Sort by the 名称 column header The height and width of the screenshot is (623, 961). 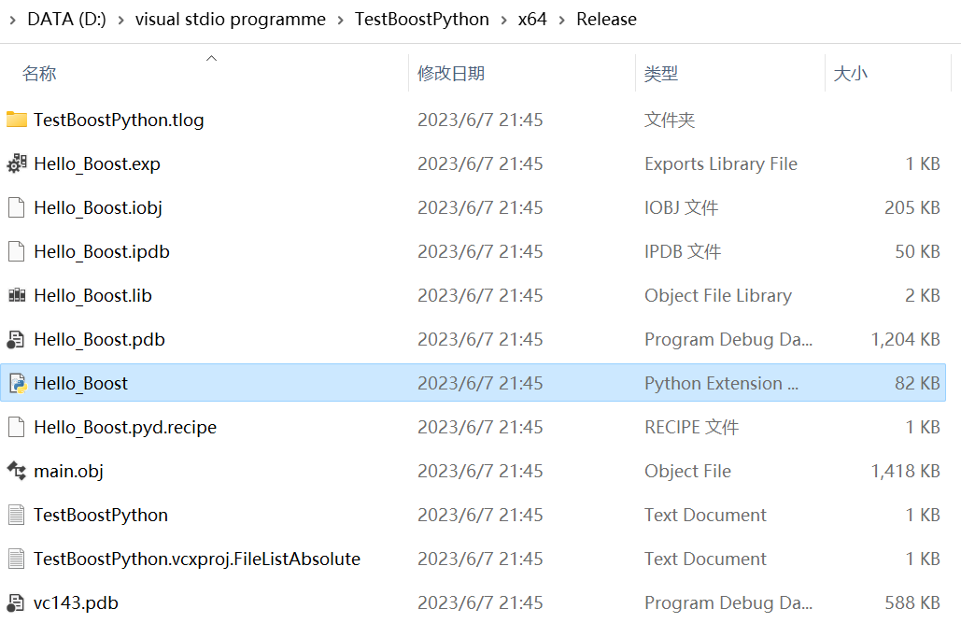click(39, 74)
